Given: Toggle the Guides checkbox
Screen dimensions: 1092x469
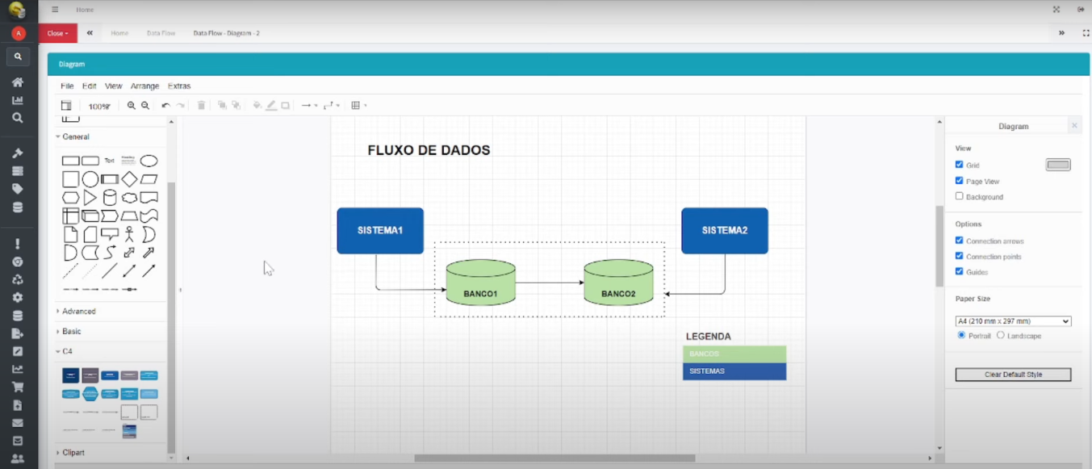Looking at the screenshot, I should [960, 271].
